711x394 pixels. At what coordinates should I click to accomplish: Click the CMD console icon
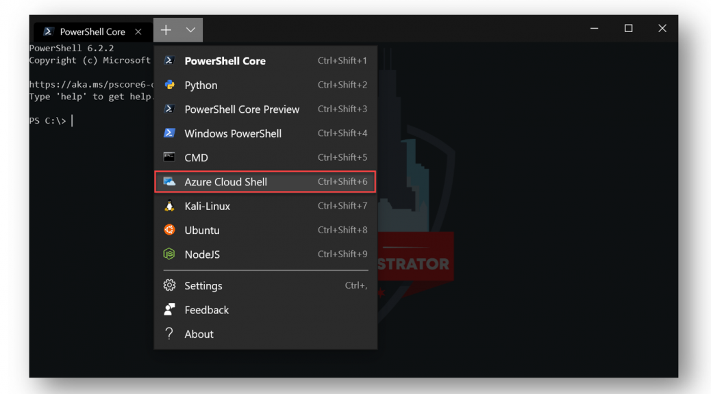[169, 157]
